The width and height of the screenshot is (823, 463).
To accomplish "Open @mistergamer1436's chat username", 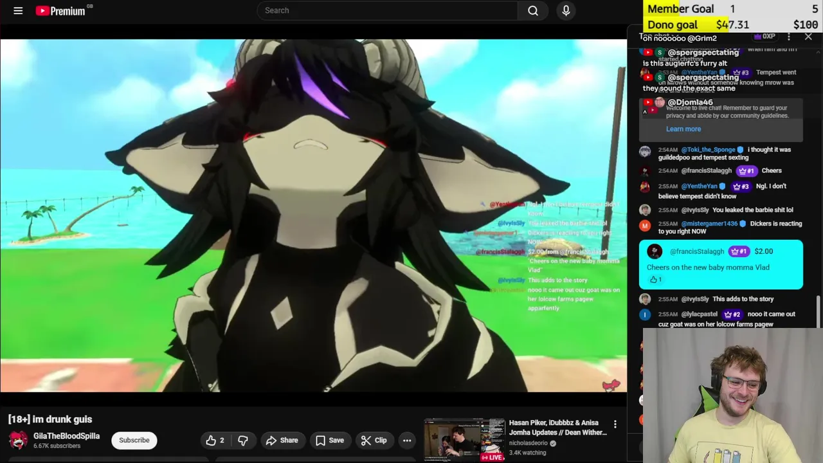I will point(709,224).
